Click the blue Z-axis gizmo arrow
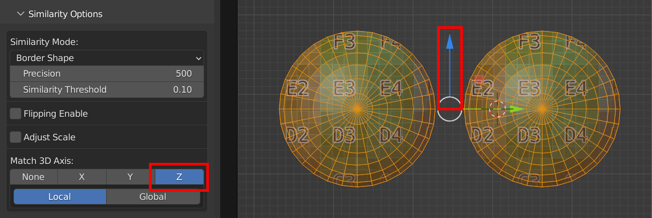The image size is (652, 218). (x=450, y=42)
